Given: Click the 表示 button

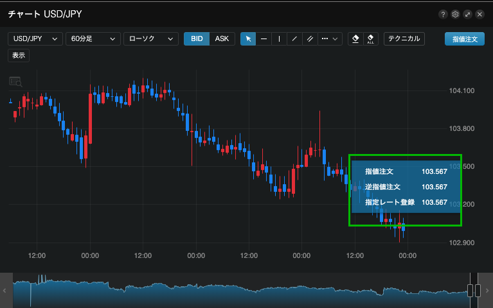Looking at the screenshot, I should (19, 56).
